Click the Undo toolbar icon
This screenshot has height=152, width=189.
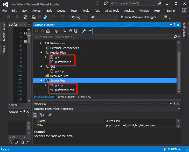53,17
